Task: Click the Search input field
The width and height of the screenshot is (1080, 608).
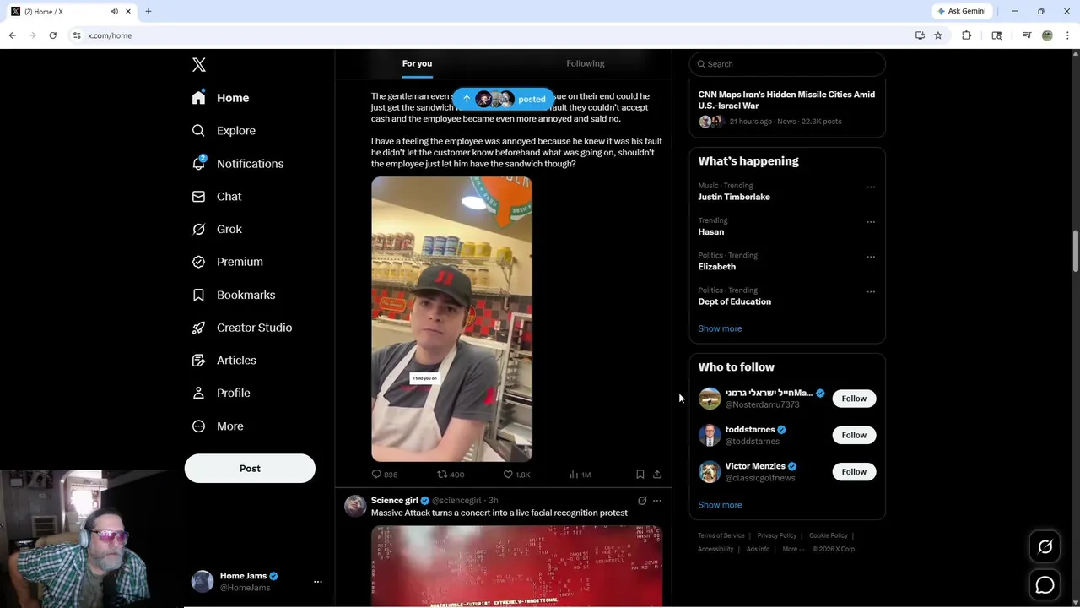Action: tap(787, 64)
